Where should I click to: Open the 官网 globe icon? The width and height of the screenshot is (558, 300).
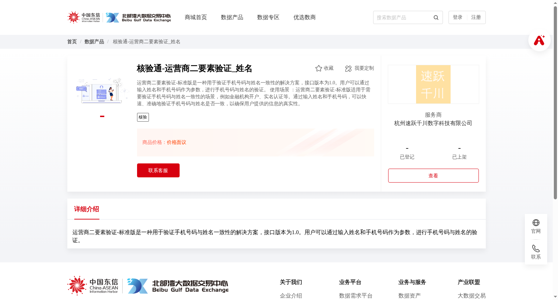(536, 223)
